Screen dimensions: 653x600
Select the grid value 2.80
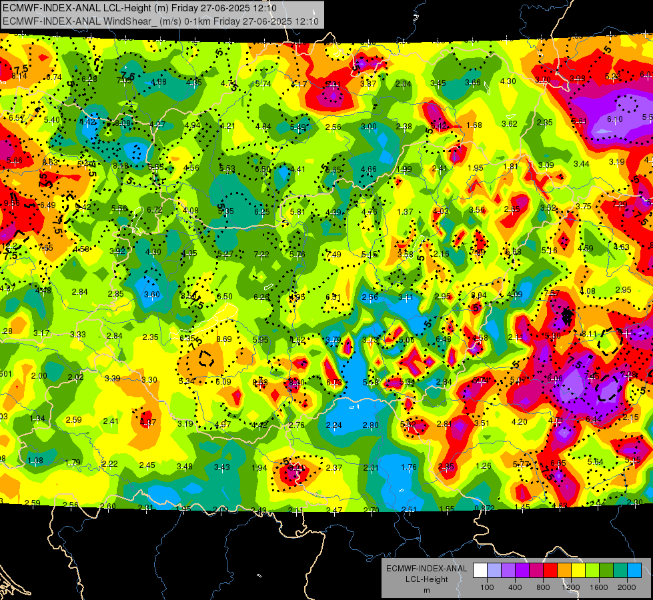(371, 425)
